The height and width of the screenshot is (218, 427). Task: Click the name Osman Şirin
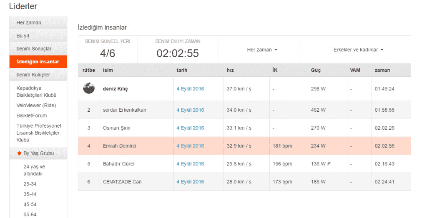[117, 128]
